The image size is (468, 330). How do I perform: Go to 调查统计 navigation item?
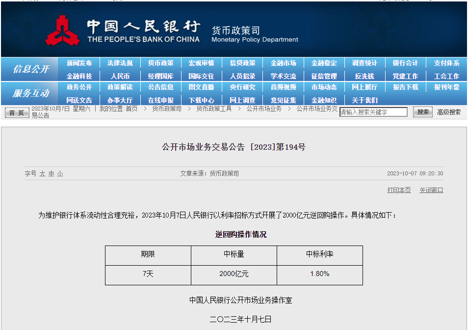(x=364, y=63)
